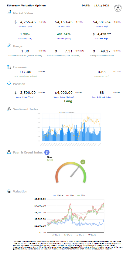
Task: Click the 'Valuation' heading
Action: pyautogui.click(x=20, y=192)
